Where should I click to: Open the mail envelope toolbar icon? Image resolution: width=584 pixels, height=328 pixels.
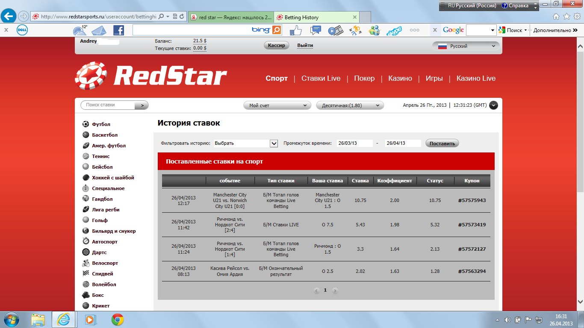(x=99, y=30)
